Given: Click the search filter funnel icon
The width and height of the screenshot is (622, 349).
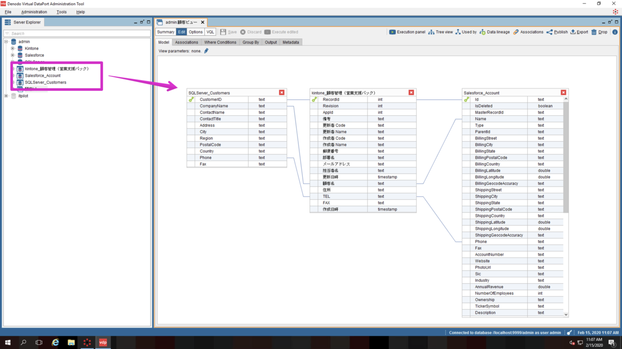Looking at the screenshot, I should pyautogui.click(x=7, y=33).
